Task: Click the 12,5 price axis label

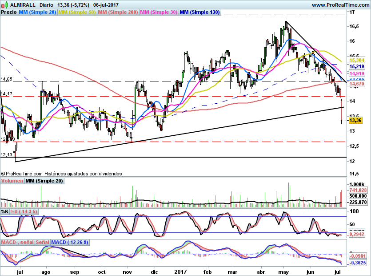Action: point(354,146)
